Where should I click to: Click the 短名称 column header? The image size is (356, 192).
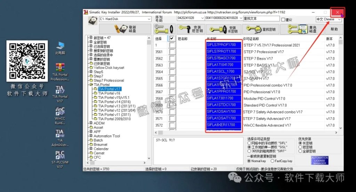pos(183,39)
